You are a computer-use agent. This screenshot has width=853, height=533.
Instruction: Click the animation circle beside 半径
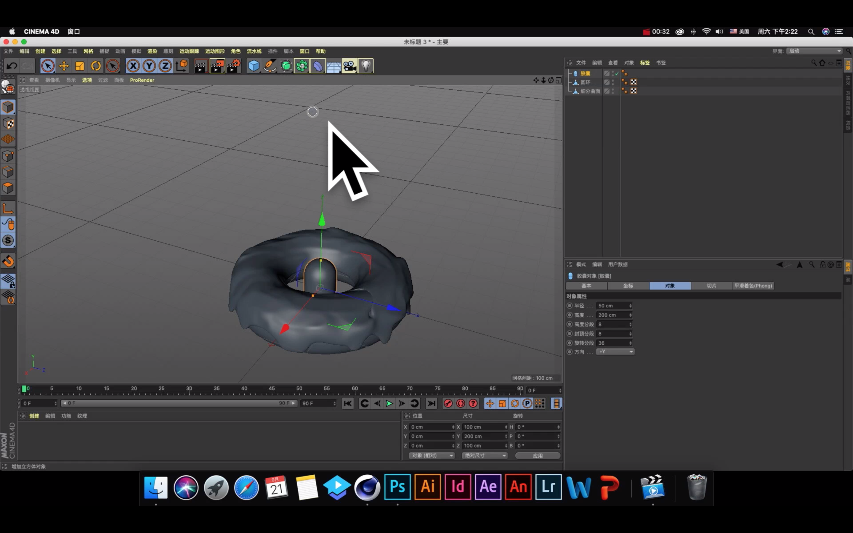[569, 306]
